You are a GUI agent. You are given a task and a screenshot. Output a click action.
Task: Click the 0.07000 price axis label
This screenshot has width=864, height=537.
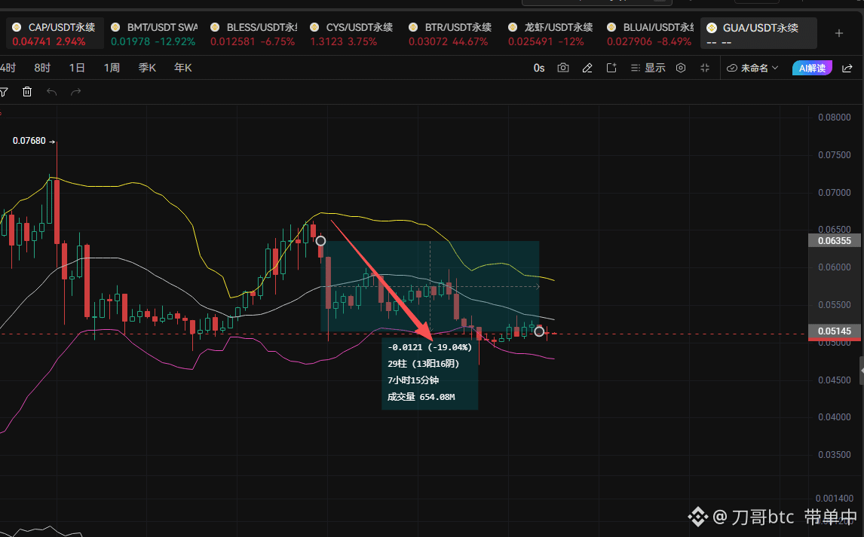pos(835,193)
